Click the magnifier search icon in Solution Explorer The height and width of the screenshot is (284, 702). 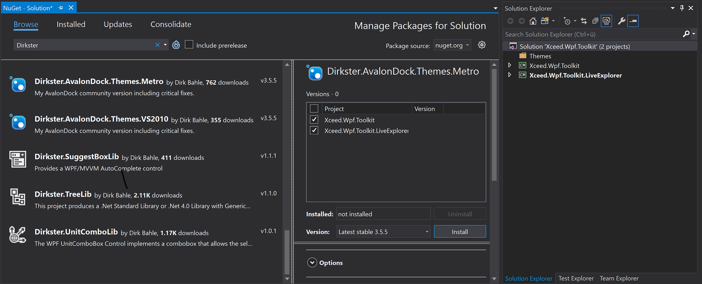pos(686,34)
